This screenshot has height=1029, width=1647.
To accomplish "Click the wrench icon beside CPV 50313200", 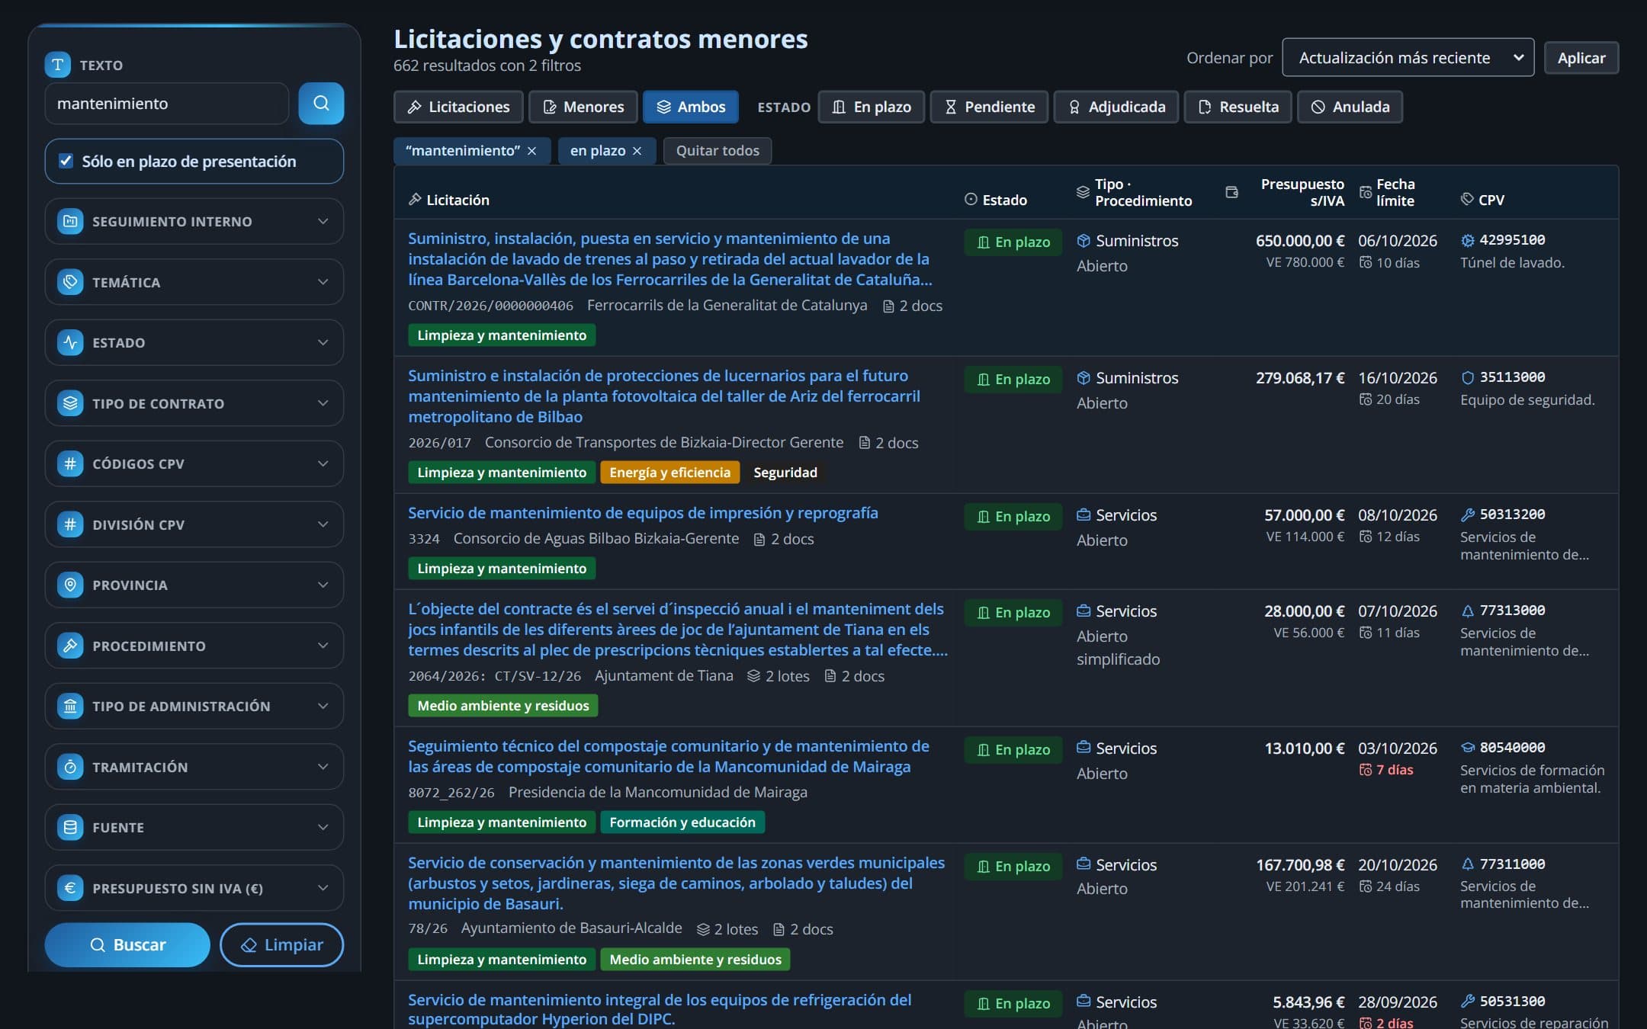I will [x=1467, y=514].
